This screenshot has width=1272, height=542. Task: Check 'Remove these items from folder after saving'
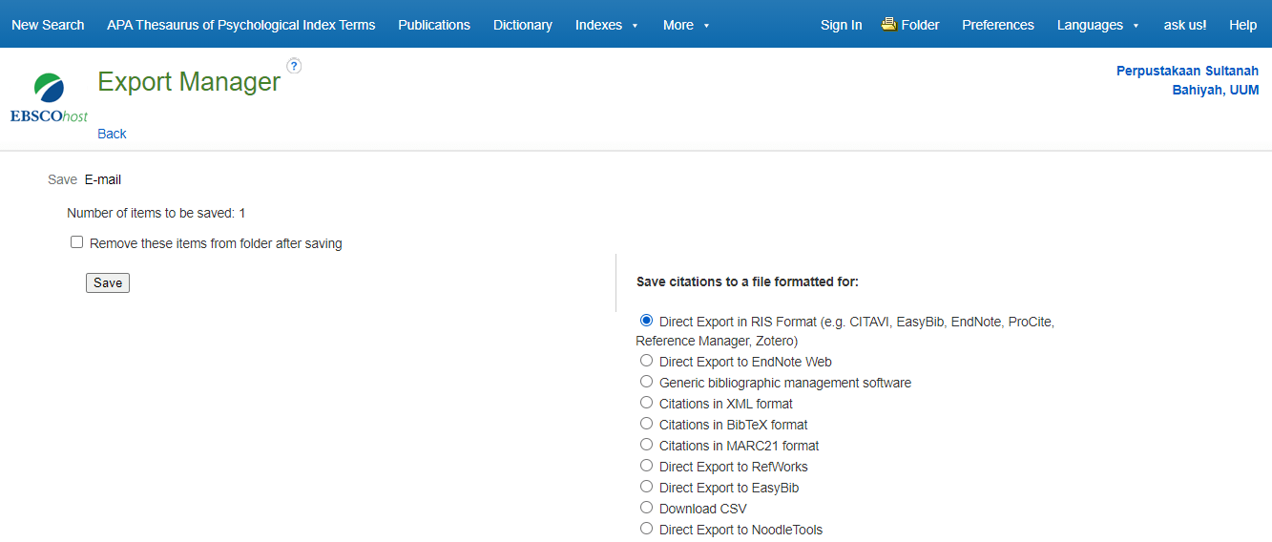pos(77,242)
